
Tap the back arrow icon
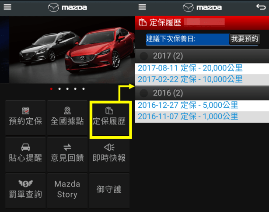pos(260,7)
